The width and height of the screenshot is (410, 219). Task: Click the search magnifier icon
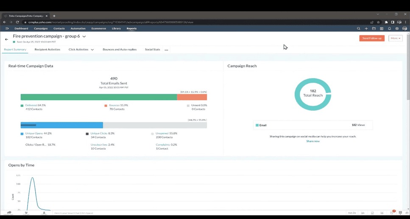point(358,28)
